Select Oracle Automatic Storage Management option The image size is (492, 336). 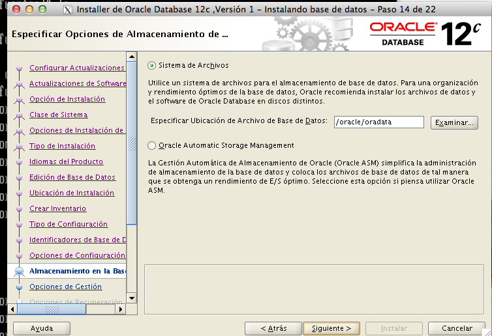click(152, 146)
